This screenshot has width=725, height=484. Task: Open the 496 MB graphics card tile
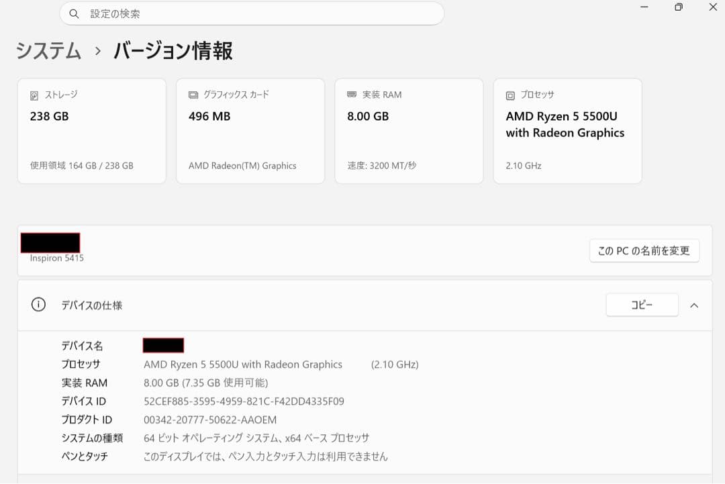pos(250,132)
